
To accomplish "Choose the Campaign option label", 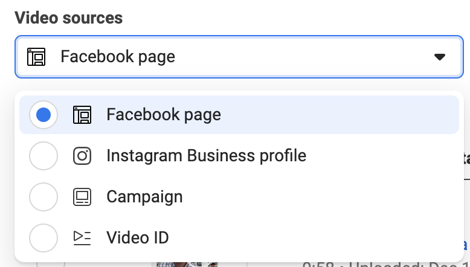I will 144,197.
